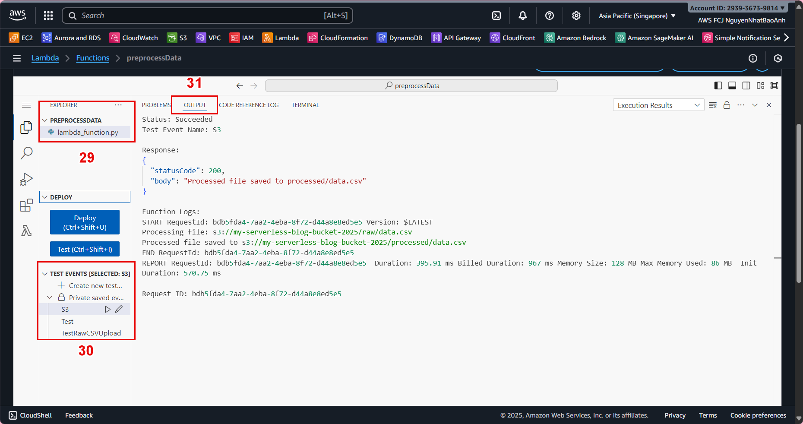Open IAM service shortcut
The height and width of the screenshot is (424, 803).
pos(242,38)
